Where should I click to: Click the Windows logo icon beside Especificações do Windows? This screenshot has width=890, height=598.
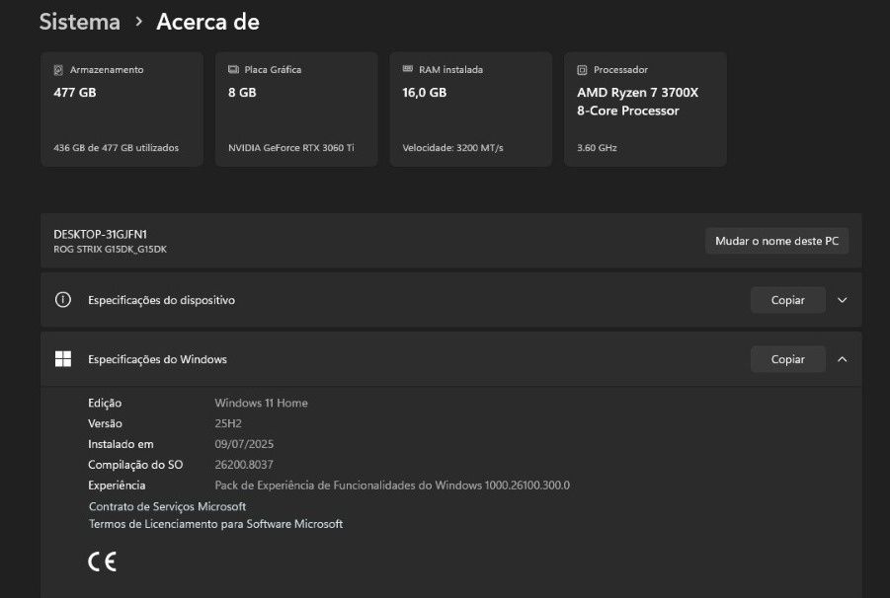63,359
